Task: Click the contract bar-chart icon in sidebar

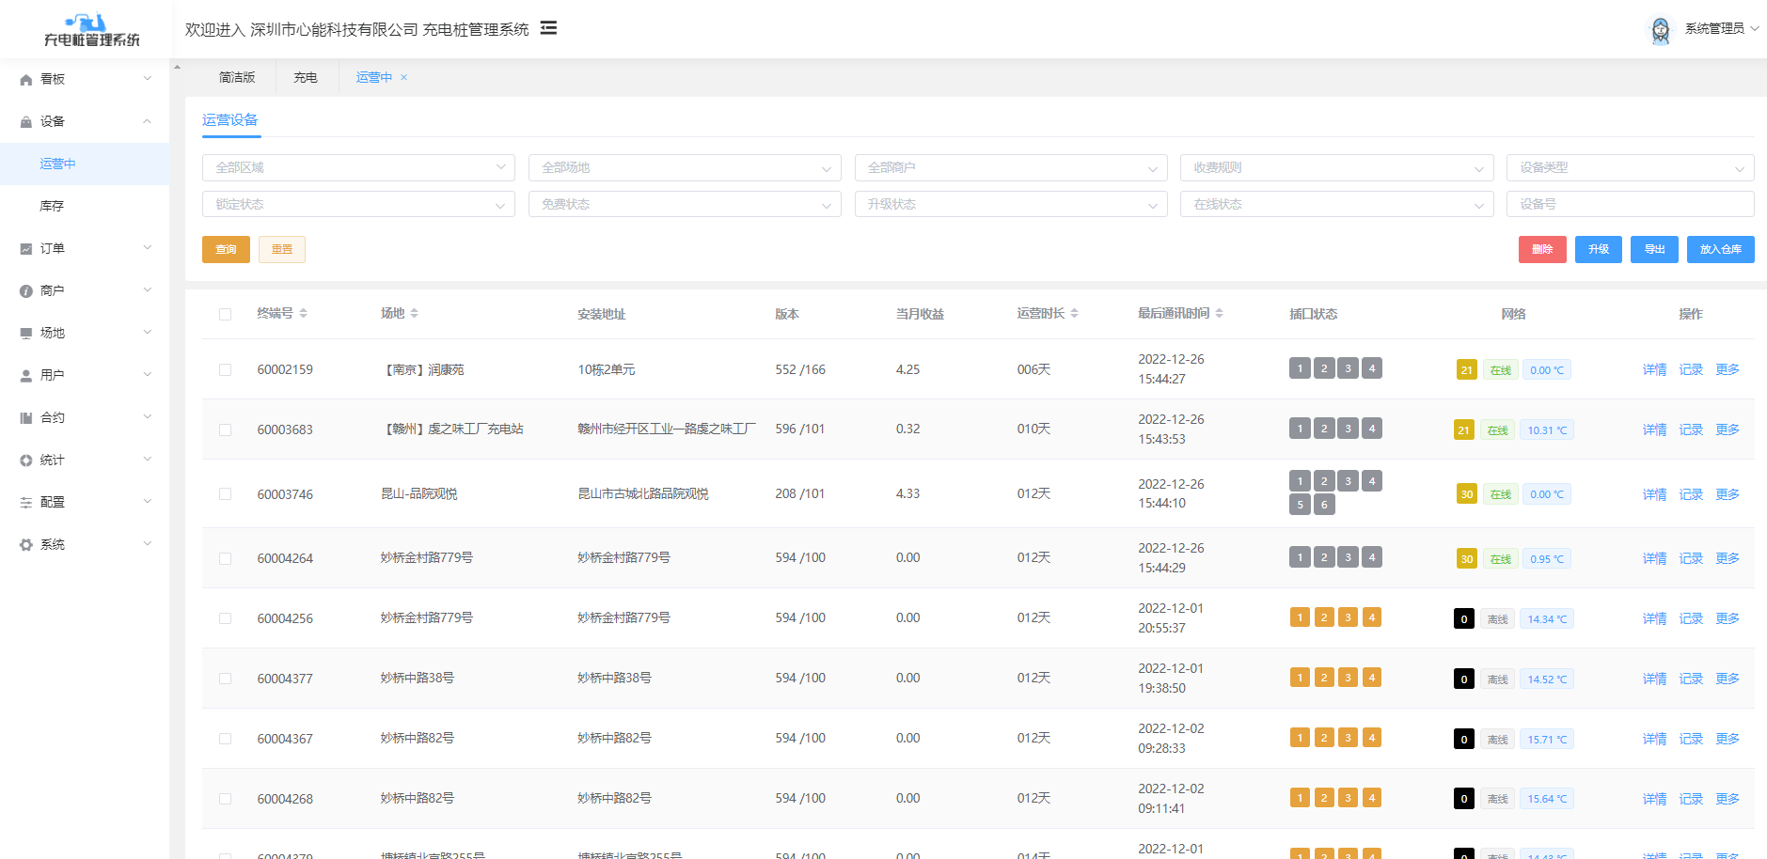Action: 26,418
